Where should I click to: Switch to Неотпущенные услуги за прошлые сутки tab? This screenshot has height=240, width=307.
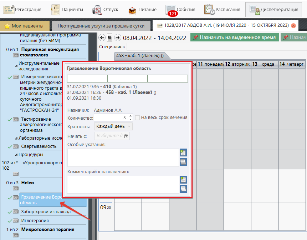[x=101, y=26]
